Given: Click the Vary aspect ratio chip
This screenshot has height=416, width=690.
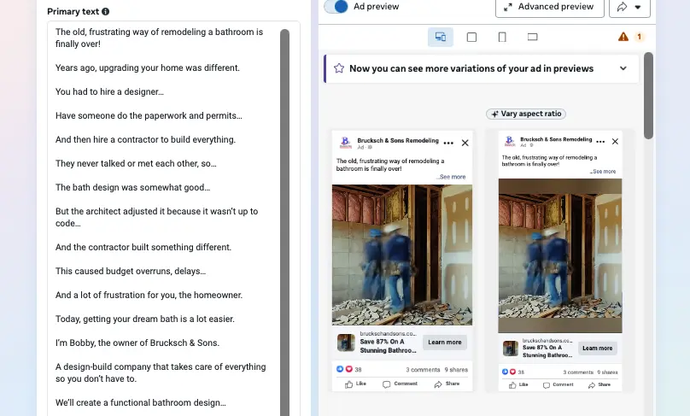Looking at the screenshot, I should 526,114.
